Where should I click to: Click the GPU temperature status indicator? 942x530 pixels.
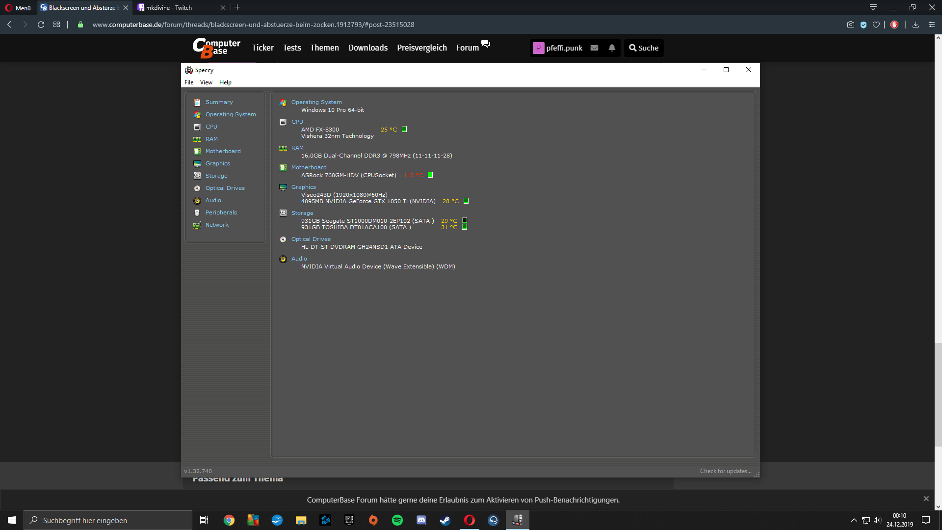(466, 201)
